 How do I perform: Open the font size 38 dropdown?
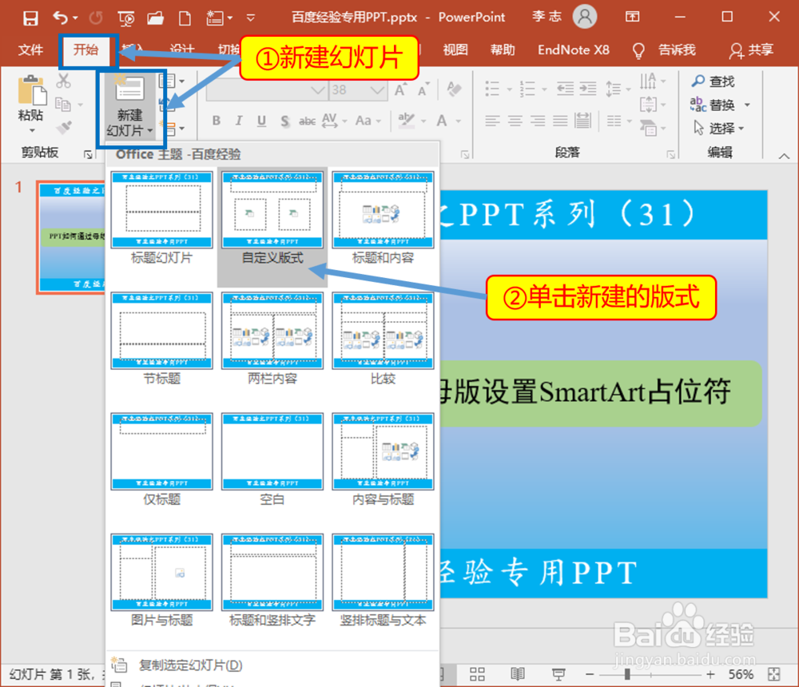[x=378, y=91]
